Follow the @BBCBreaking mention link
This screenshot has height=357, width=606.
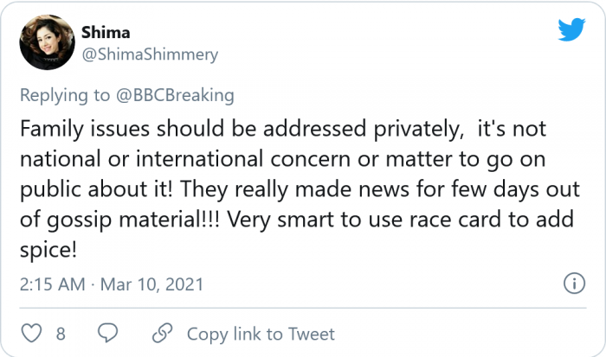coord(177,95)
